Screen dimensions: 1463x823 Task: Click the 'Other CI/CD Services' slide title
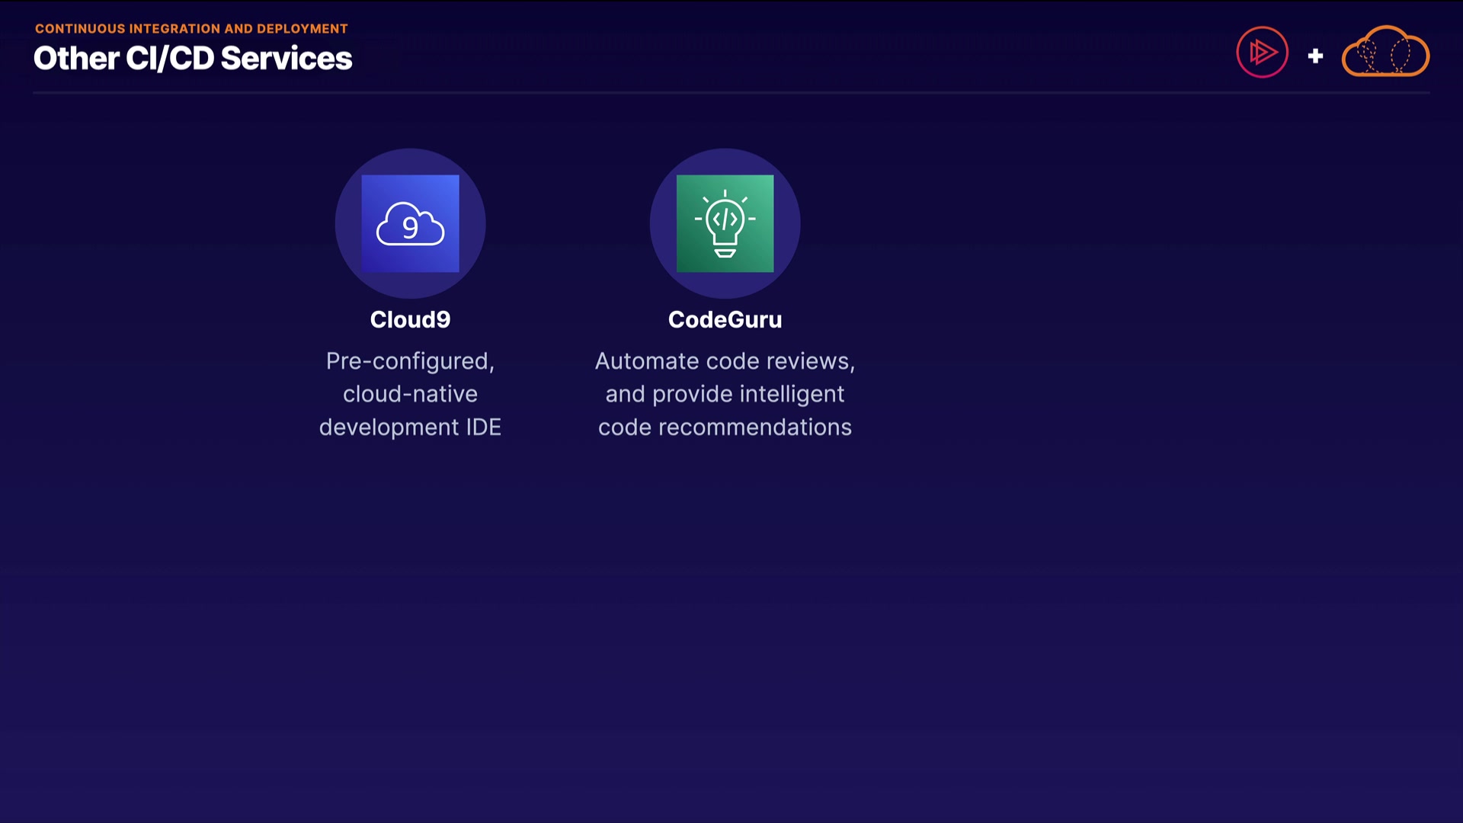click(x=192, y=59)
